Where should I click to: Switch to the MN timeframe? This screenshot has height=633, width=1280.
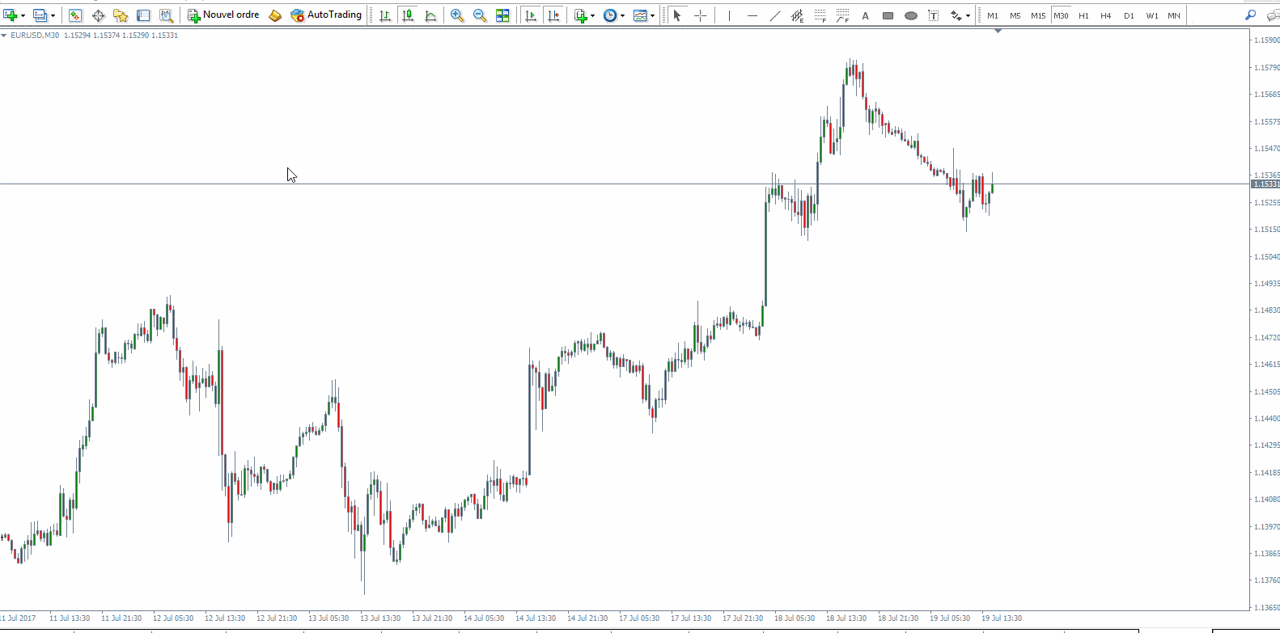(1174, 15)
